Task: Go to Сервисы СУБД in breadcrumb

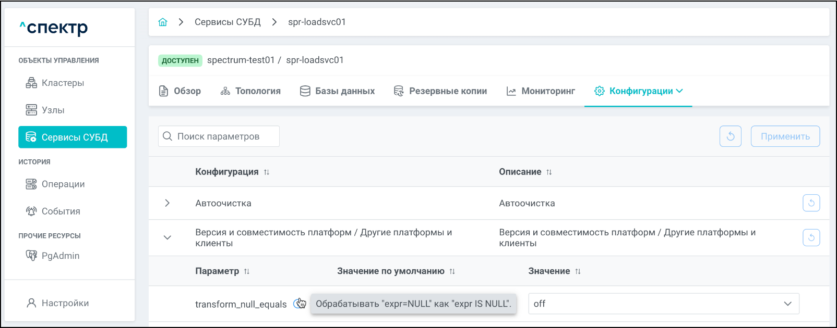Action: [228, 22]
